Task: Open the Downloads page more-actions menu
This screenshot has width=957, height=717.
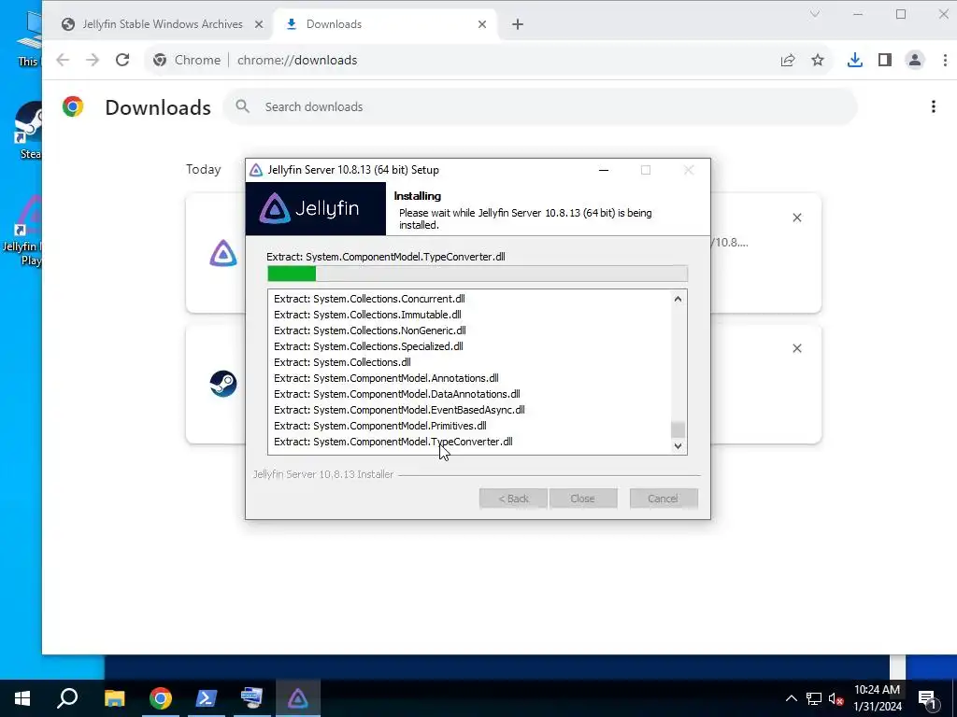Action: [934, 106]
